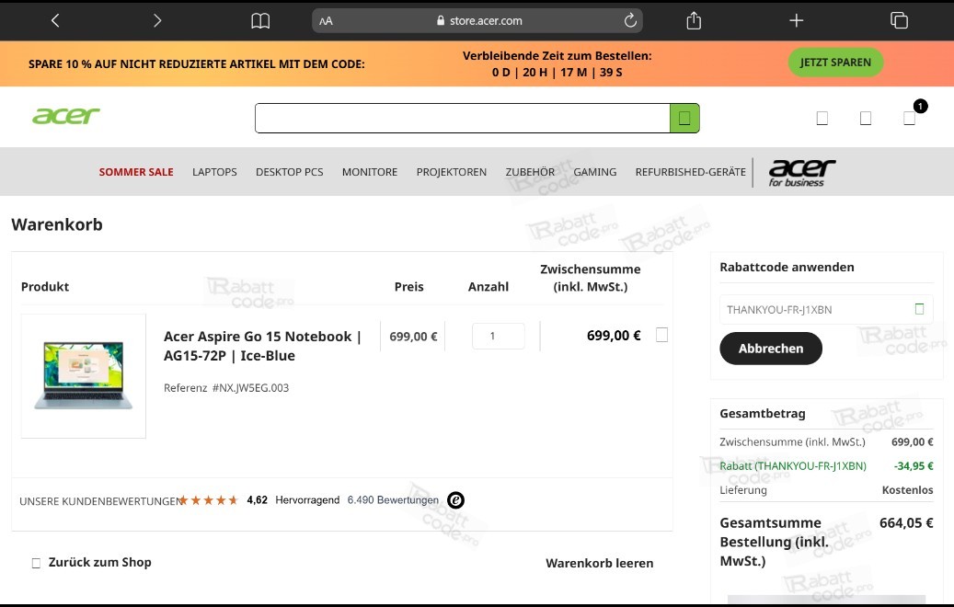Click the 664,05 € total amount
Viewport: 954px width, 607px height.
click(906, 522)
